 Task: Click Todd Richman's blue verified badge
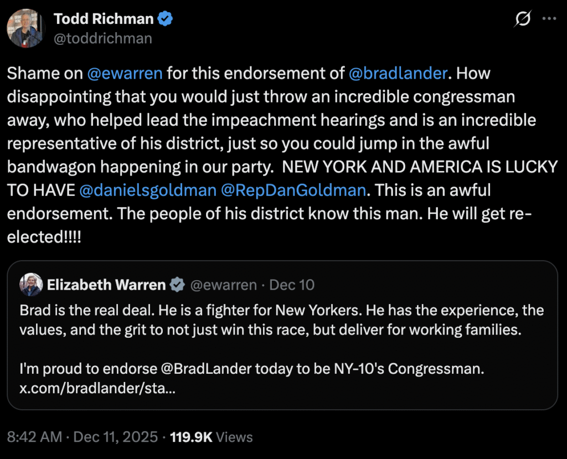point(165,19)
